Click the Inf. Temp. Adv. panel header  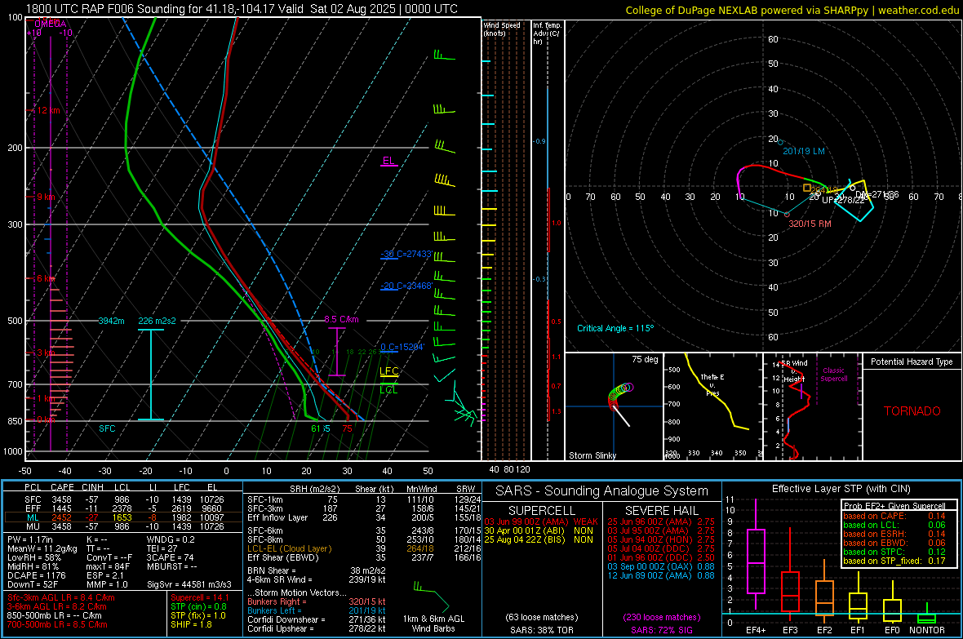(x=547, y=33)
